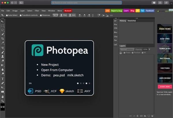Select the Clone Stamp tool
This screenshot has height=118, width=173.
2,57
